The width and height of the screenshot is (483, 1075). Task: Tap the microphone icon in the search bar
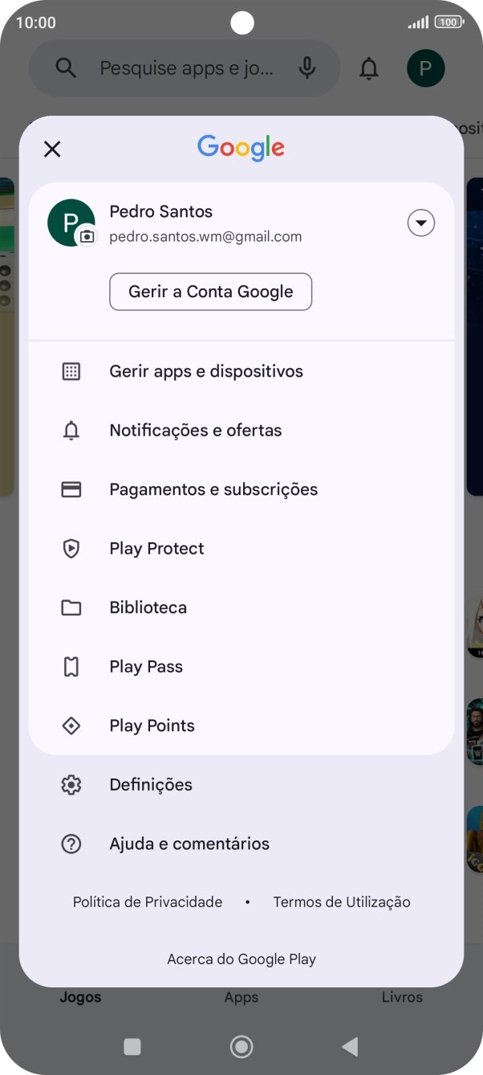tap(307, 68)
